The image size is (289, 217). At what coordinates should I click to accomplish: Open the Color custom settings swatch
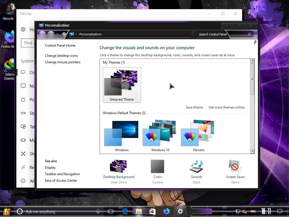(x=157, y=166)
